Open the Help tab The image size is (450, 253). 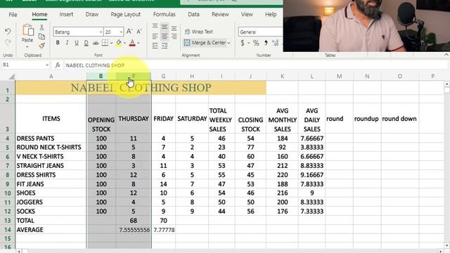[270, 14]
